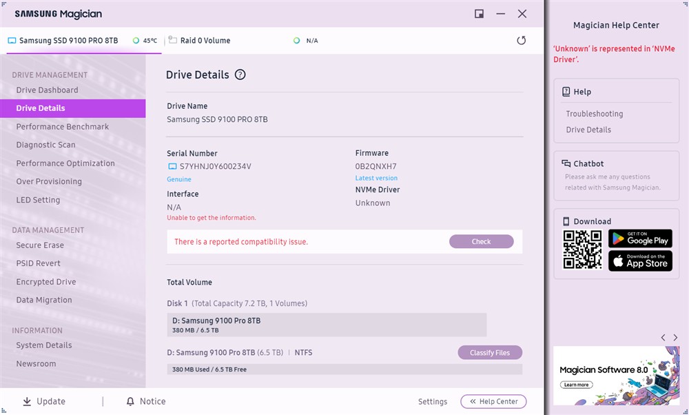
Task: Go to next banner with right chevron
Action: (x=676, y=338)
